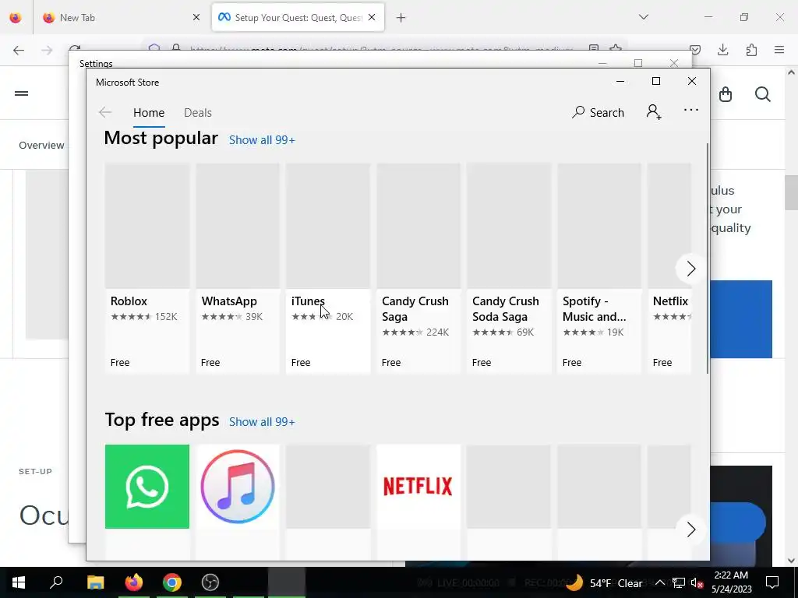Viewport: 798px width, 598px height.
Task: Switch to the Deals tab
Action: coord(197,112)
